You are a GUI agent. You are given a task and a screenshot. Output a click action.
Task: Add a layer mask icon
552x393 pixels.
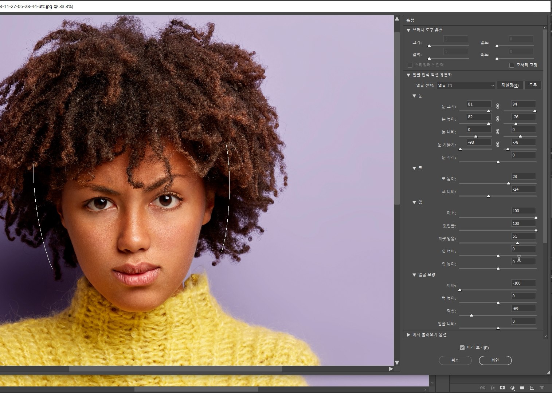point(502,388)
